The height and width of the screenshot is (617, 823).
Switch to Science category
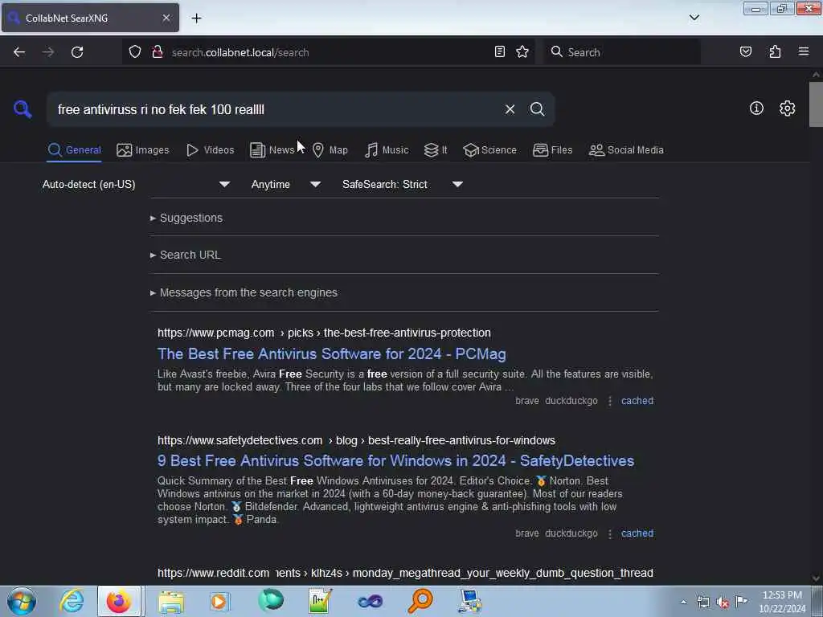coord(489,150)
